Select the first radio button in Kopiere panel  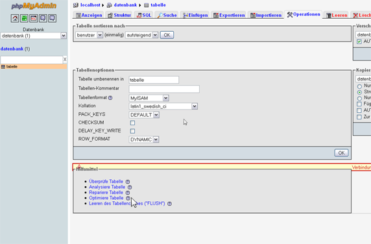pos(359,86)
